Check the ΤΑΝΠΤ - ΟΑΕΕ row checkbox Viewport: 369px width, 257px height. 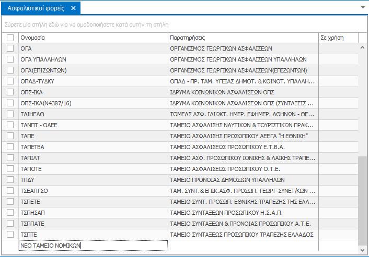pos(10,125)
